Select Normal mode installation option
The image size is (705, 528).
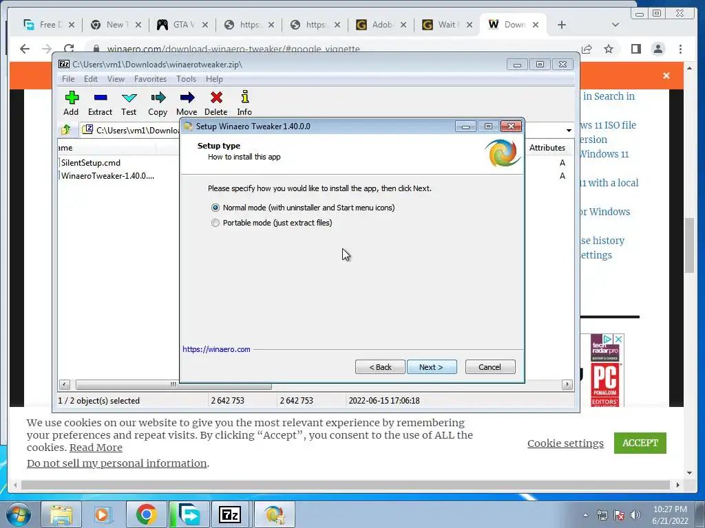(215, 208)
